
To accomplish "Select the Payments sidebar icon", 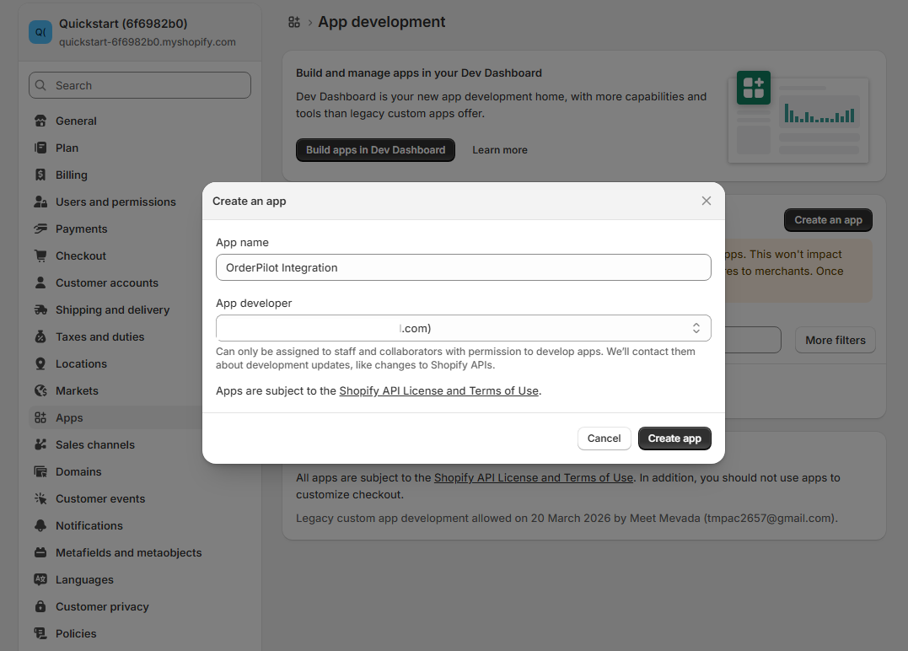I will [40, 229].
